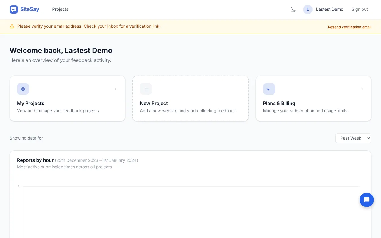Click the Resend verification email link
Screen dimensions: 381x238
(350, 27)
